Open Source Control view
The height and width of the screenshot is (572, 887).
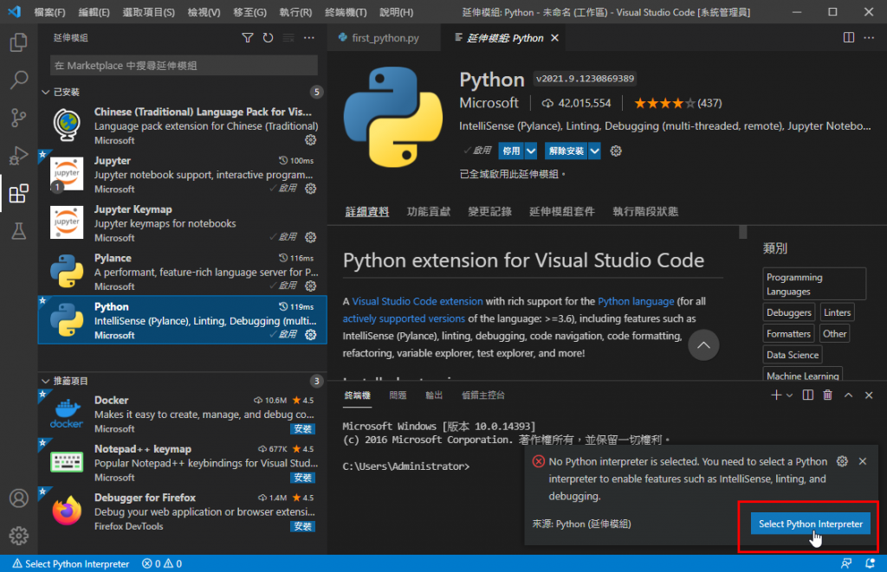(19, 118)
